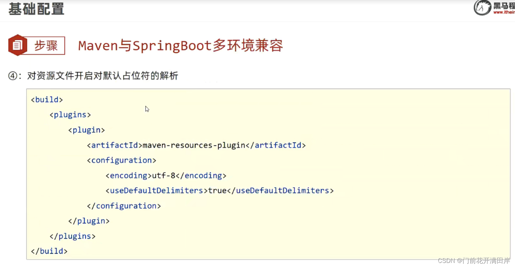Click the closing </plugin> tag

(89, 221)
